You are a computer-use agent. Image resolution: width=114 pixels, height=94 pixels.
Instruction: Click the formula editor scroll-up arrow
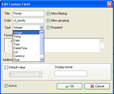coord(101,41)
